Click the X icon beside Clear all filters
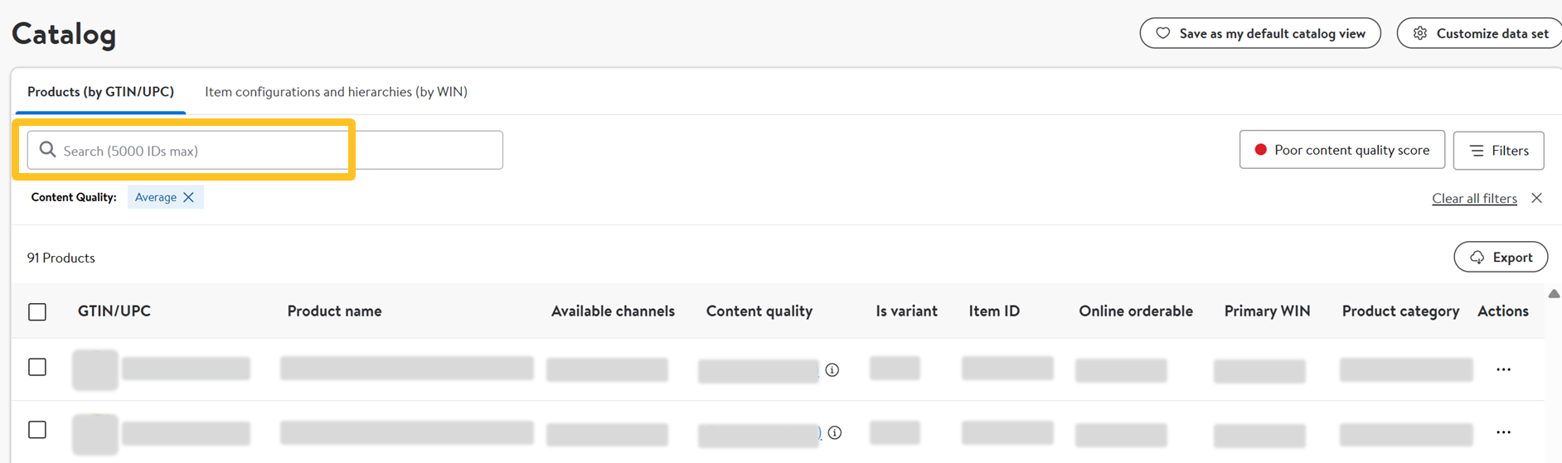1562x463 pixels. click(1536, 198)
